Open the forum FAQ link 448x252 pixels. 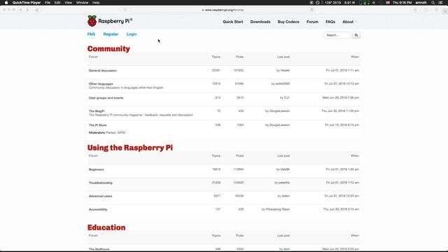point(91,34)
